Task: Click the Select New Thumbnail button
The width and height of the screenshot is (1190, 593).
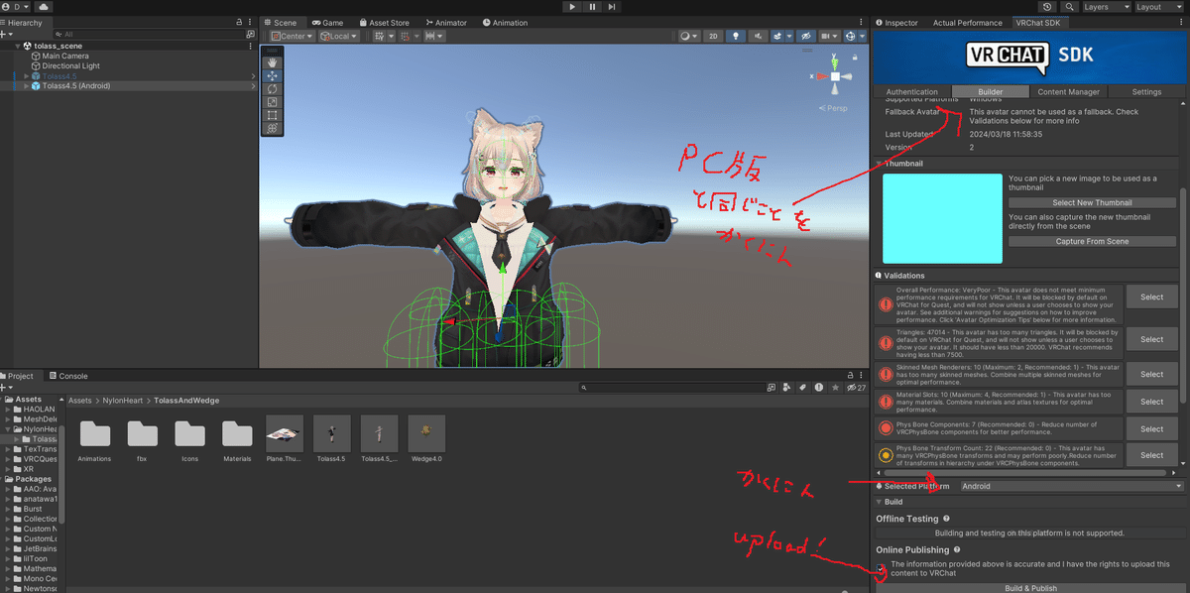Action: tap(1092, 202)
